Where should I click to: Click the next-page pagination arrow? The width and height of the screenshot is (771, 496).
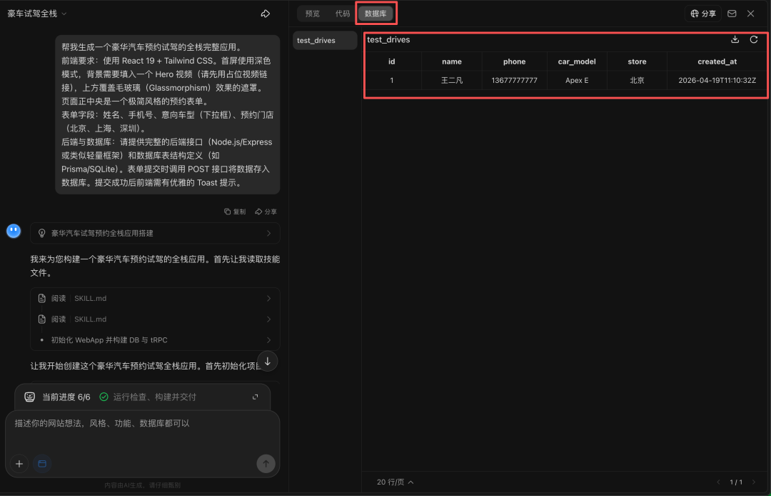(755, 482)
